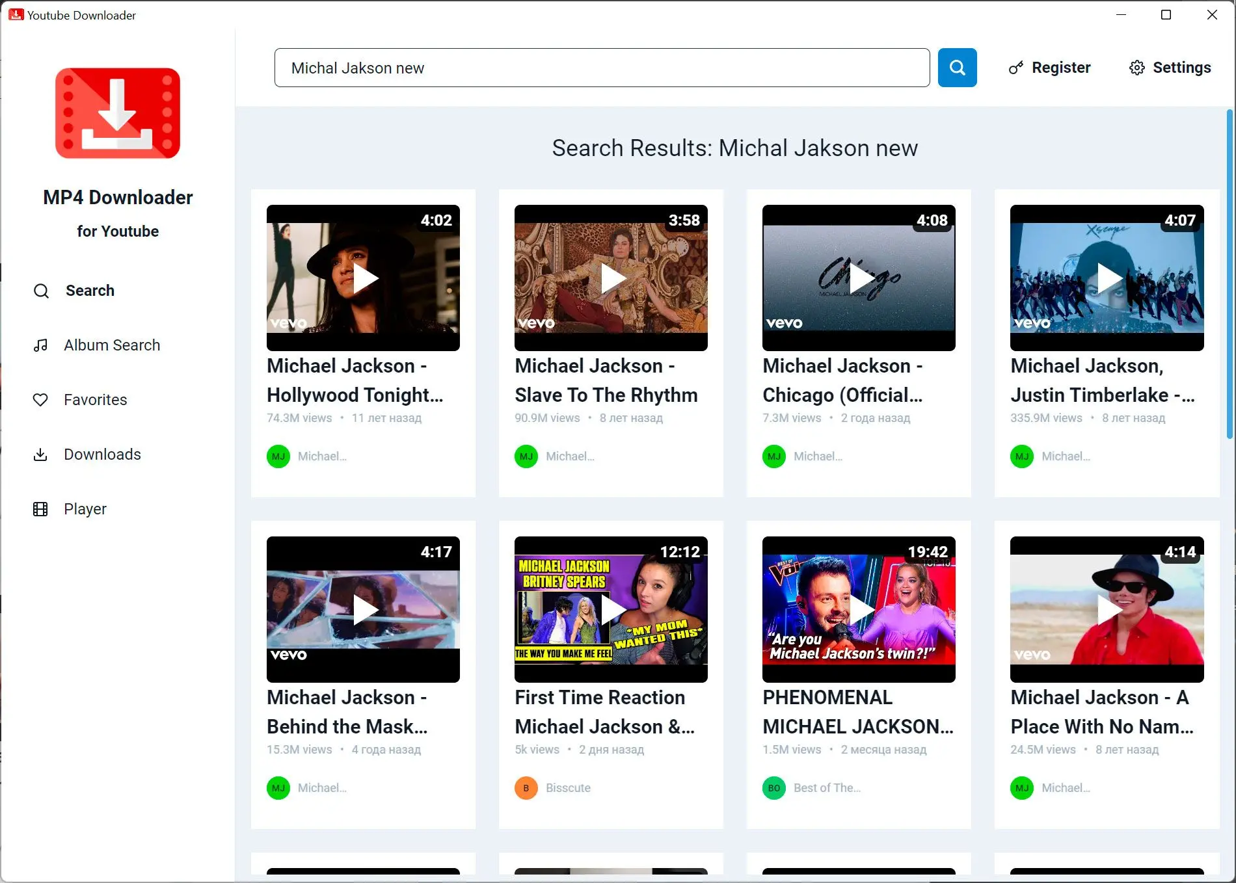Go to the Downloads section
The height and width of the screenshot is (883, 1236).
point(102,455)
